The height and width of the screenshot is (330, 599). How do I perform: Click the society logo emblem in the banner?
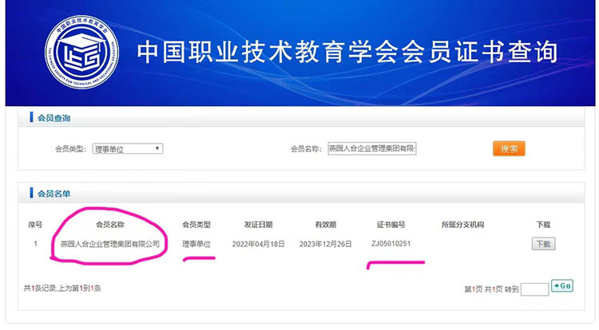(x=81, y=52)
